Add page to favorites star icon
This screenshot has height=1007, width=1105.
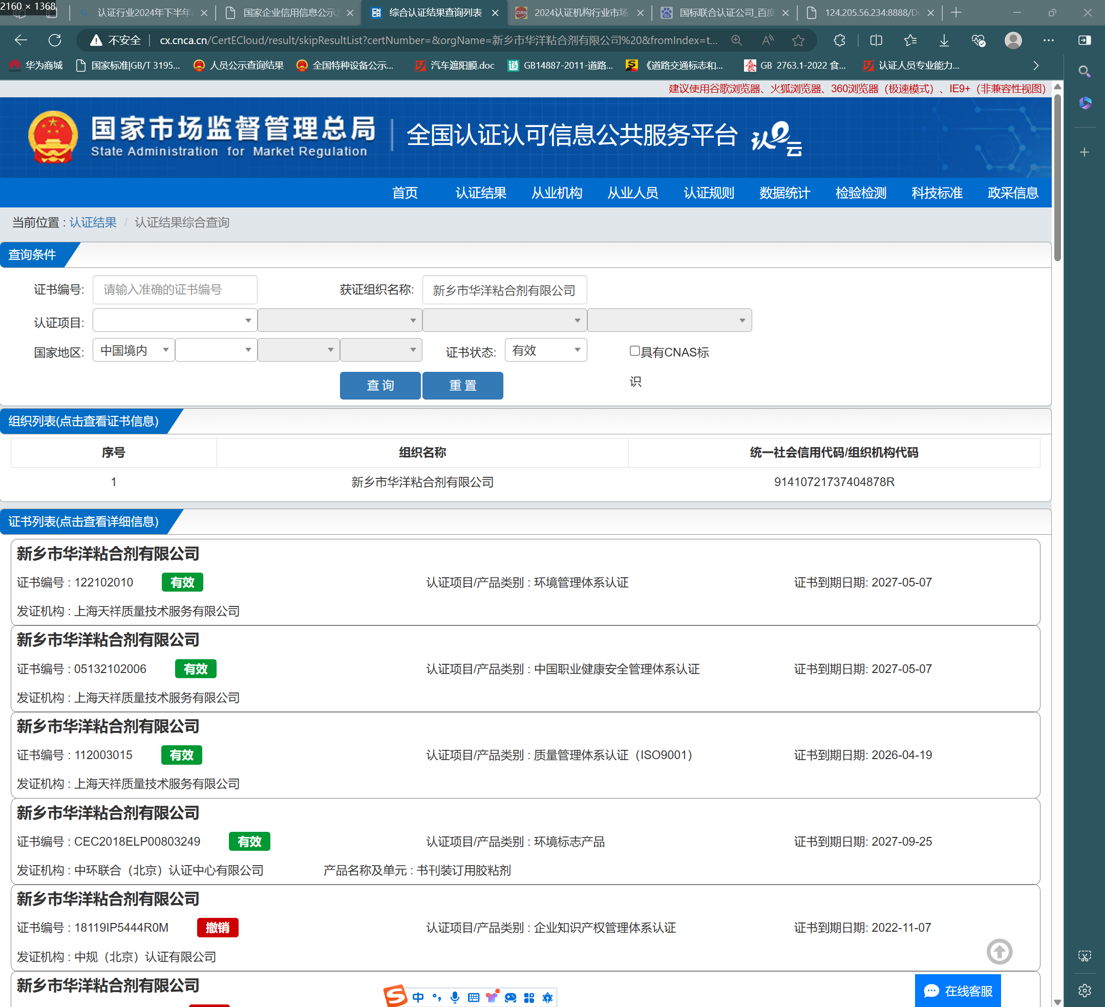798,40
